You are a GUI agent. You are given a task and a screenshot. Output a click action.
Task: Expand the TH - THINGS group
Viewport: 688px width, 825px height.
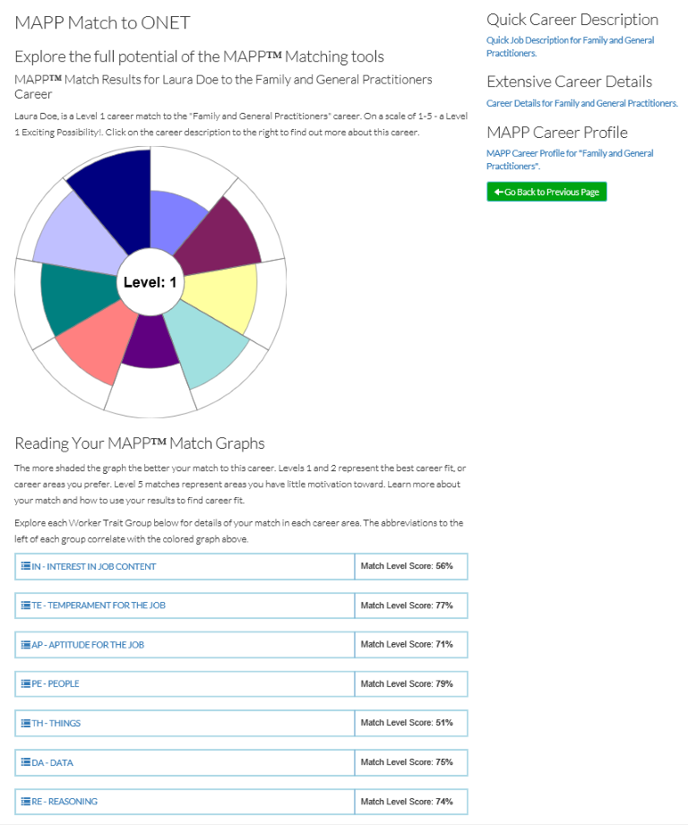click(185, 723)
